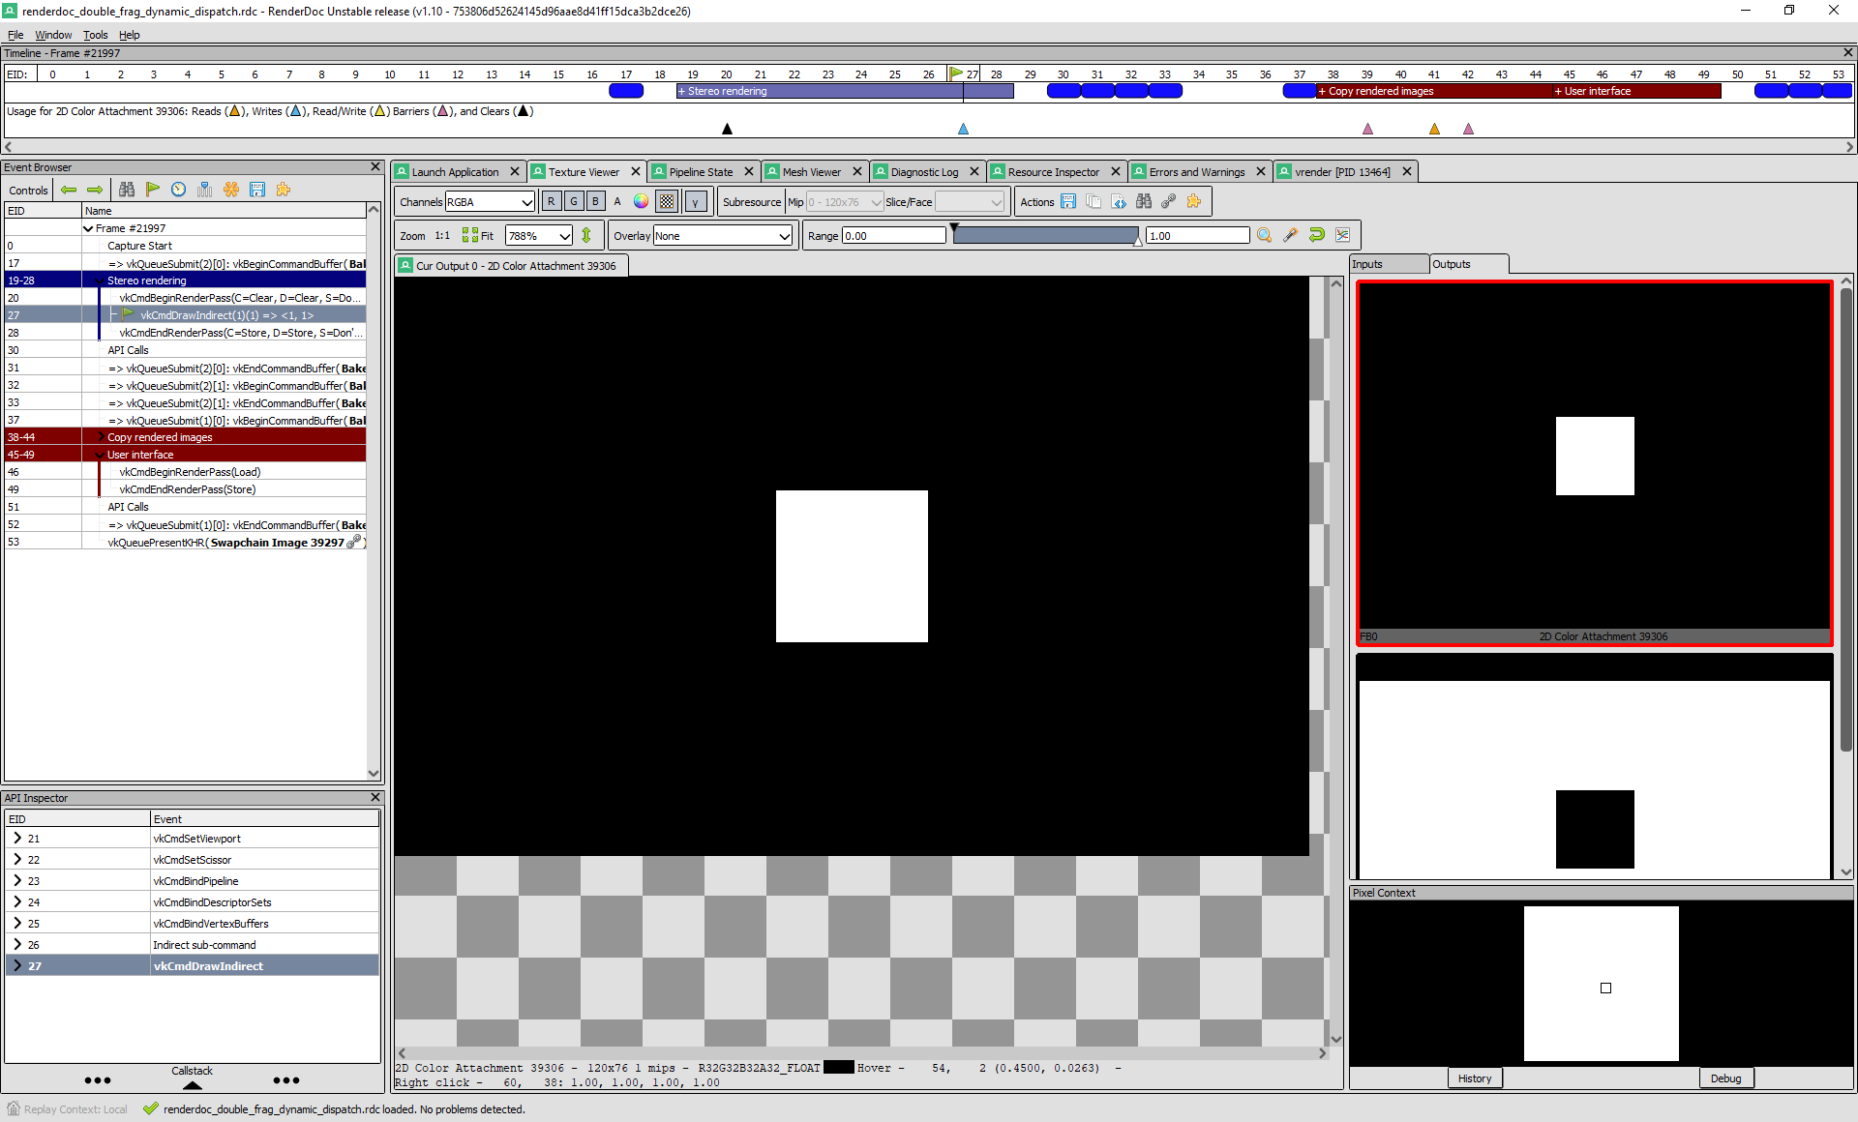Open the Channels RGBA dropdown
The image size is (1858, 1122).
[490, 201]
